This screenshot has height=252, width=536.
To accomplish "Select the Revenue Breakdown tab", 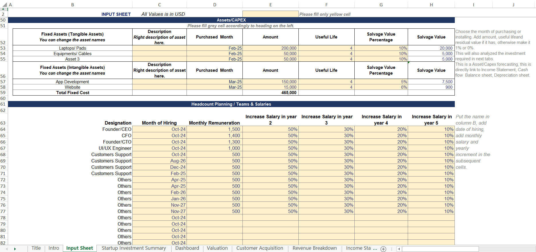I will tap(314, 248).
